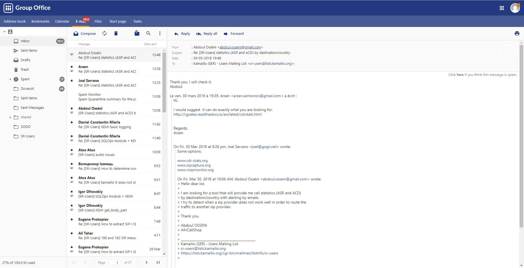Open the Drafts folder

pyautogui.click(x=33, y=60)
